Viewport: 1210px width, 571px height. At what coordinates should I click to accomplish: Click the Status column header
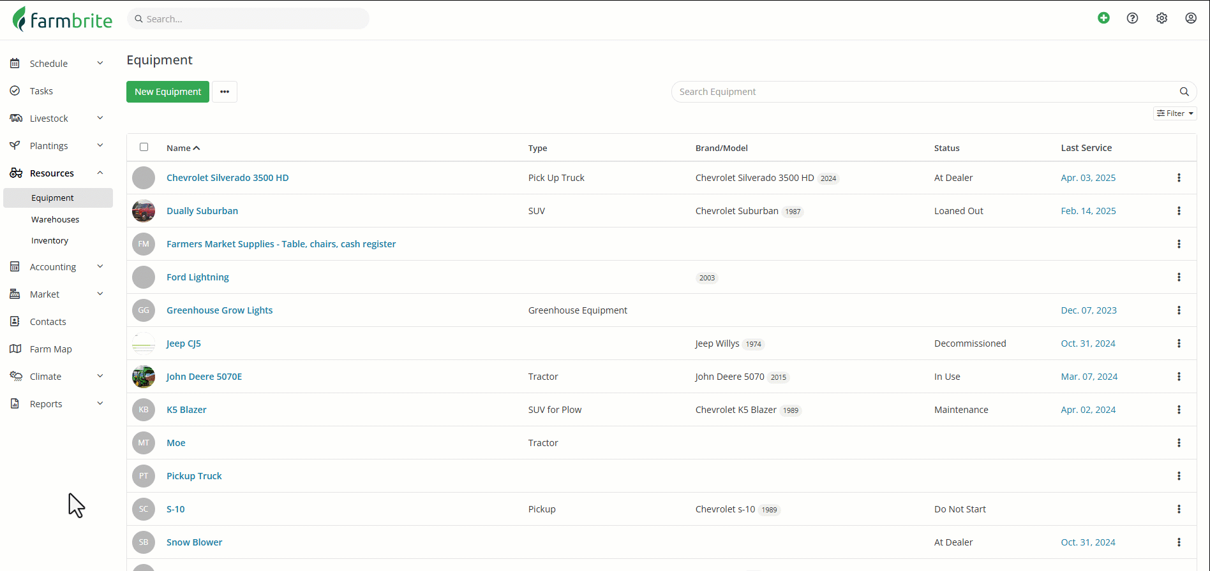pyautogui.click(x=947, y=148)
